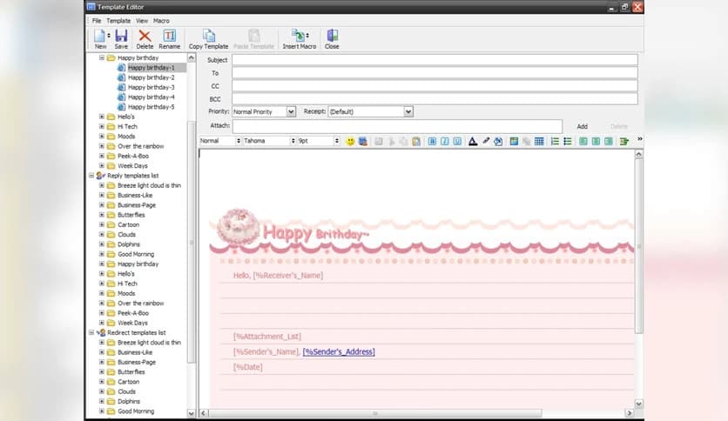Show more formatting tools via chevron
Viewport: 728px width, 421px height.
point(639,139)
